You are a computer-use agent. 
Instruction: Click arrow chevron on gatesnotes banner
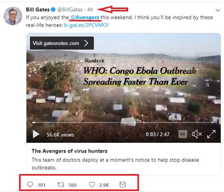[86, 43]
